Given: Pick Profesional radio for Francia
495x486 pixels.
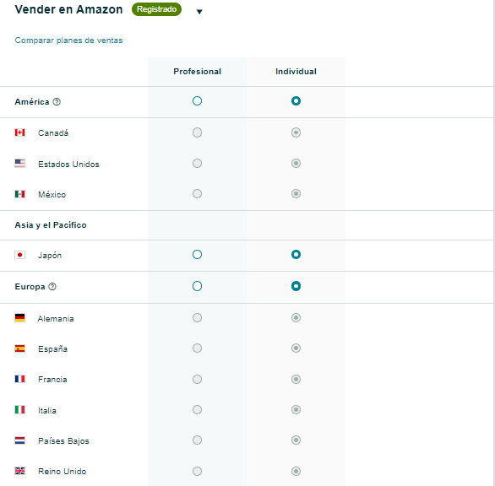Looking at the screenshot, I should tap(197, 379).
